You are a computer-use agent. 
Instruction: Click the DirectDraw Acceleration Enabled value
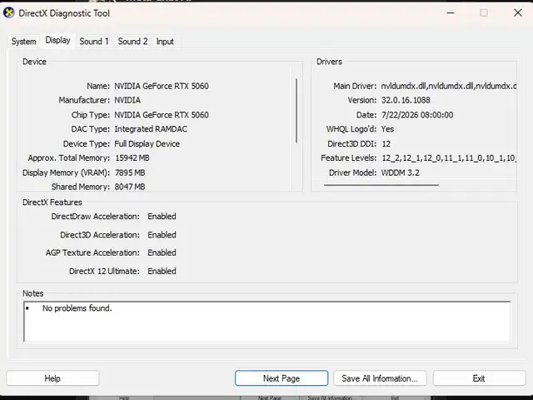(x=162, y=217)
